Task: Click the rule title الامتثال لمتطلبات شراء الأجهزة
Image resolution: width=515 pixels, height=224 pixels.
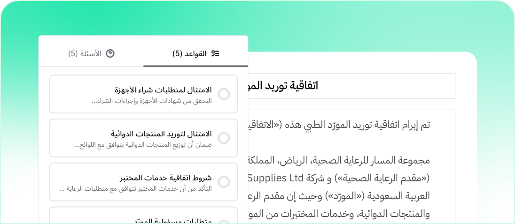Action: 163,90
